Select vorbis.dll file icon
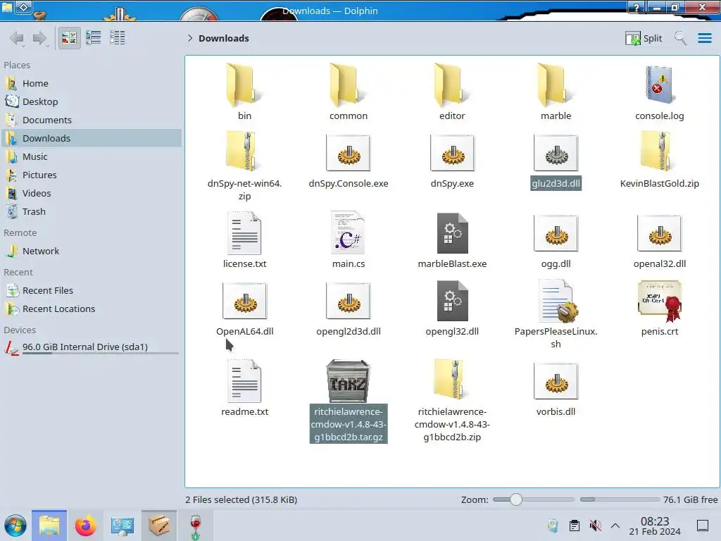This screenshot has height=541, width=721. pos(556,381)
